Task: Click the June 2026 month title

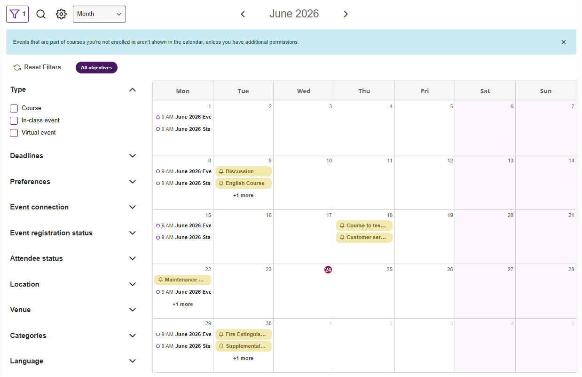Action: click(x=294, y=14)
